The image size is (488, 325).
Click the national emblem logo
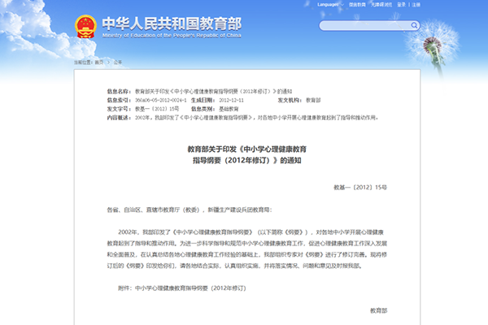tap(83, 25)
